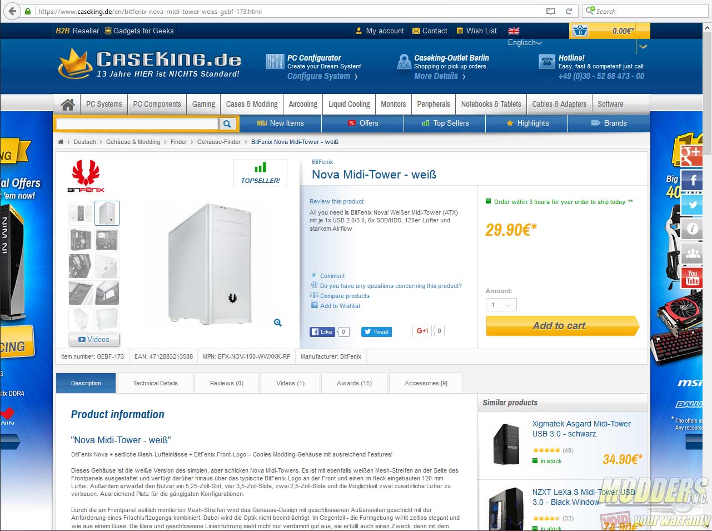Viewport: 712px width, 531px height.
Task: Click the Twitter sidebar icon
Action: [x=693, y=204]
